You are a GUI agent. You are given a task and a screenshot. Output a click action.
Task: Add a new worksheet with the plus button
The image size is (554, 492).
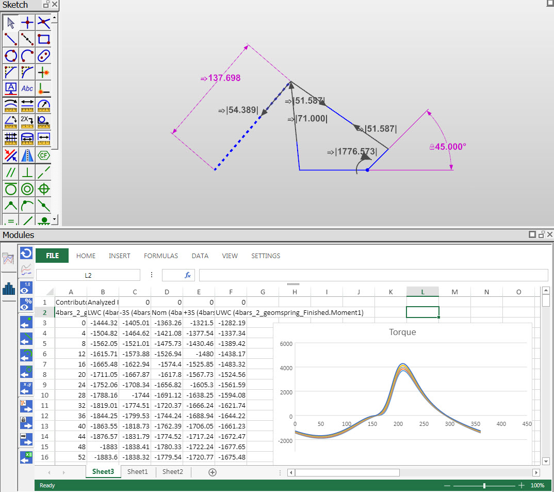pyautogui.click(x=211, y=472)
